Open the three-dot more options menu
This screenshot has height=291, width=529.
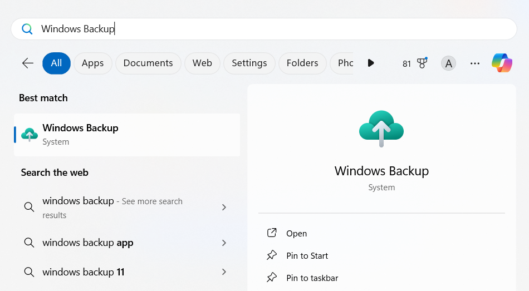point(474,63)
